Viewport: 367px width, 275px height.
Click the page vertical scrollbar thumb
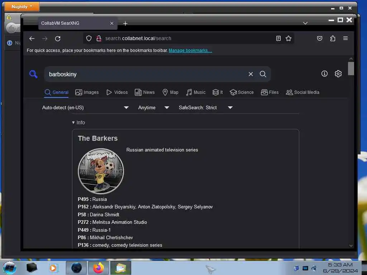351,68
